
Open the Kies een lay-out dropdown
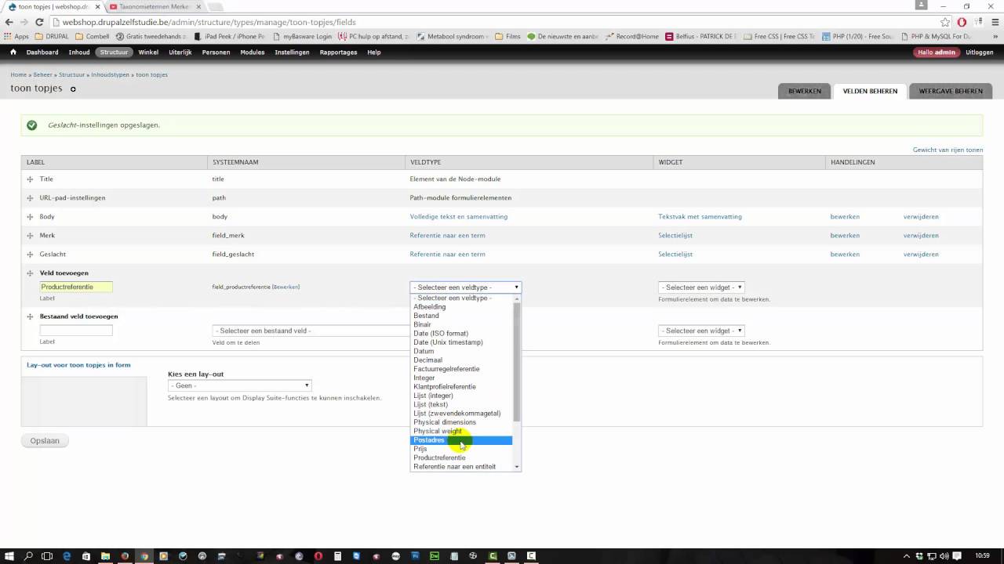pyautogui.click(x=239, y=385)
